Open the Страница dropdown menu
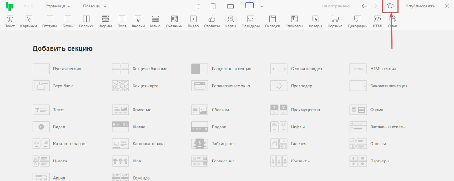This screenshot has height=181, width=454. 58,6
